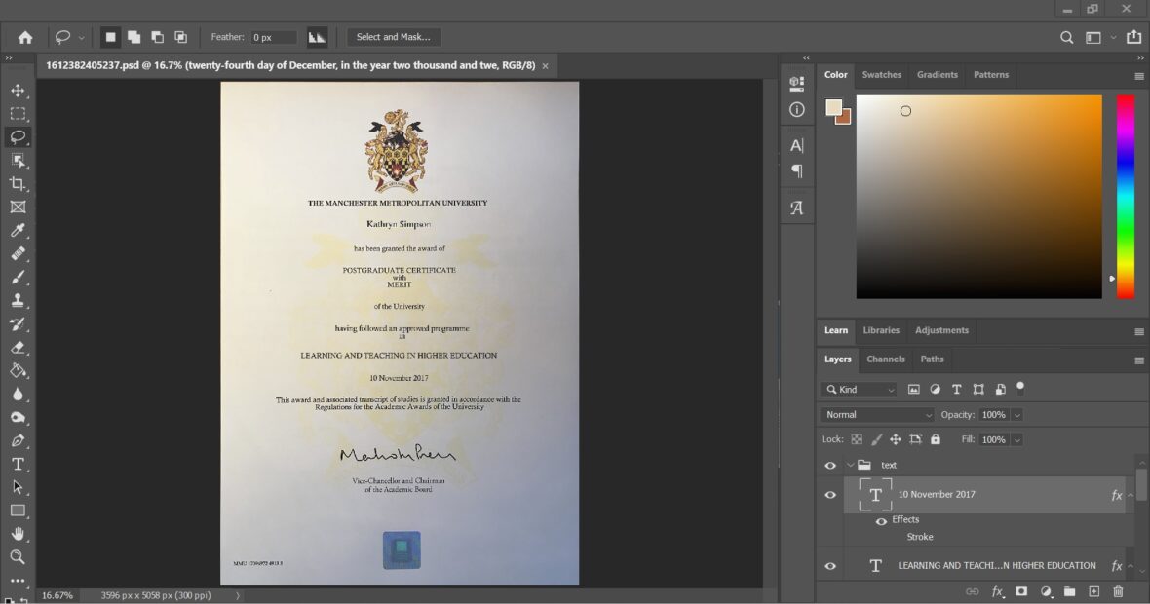Switch to the Swatches tab
Viewport: 1150px width, 604px height.
tap(881, 75)
